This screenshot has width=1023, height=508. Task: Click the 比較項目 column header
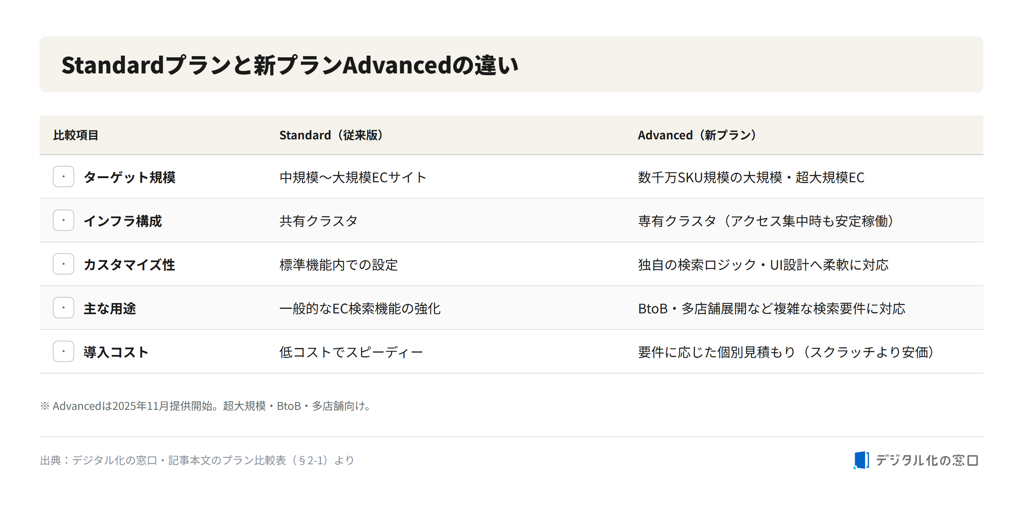pyautogui.click(x=75, y=135)
